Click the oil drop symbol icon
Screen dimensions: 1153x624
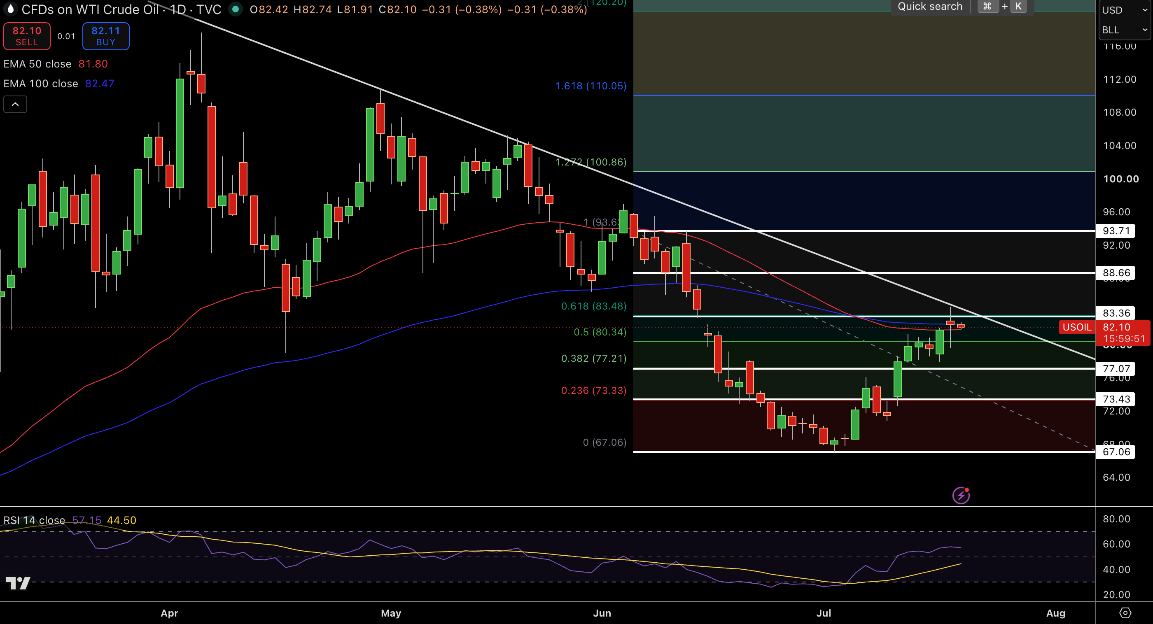click(x=10, y=9)
